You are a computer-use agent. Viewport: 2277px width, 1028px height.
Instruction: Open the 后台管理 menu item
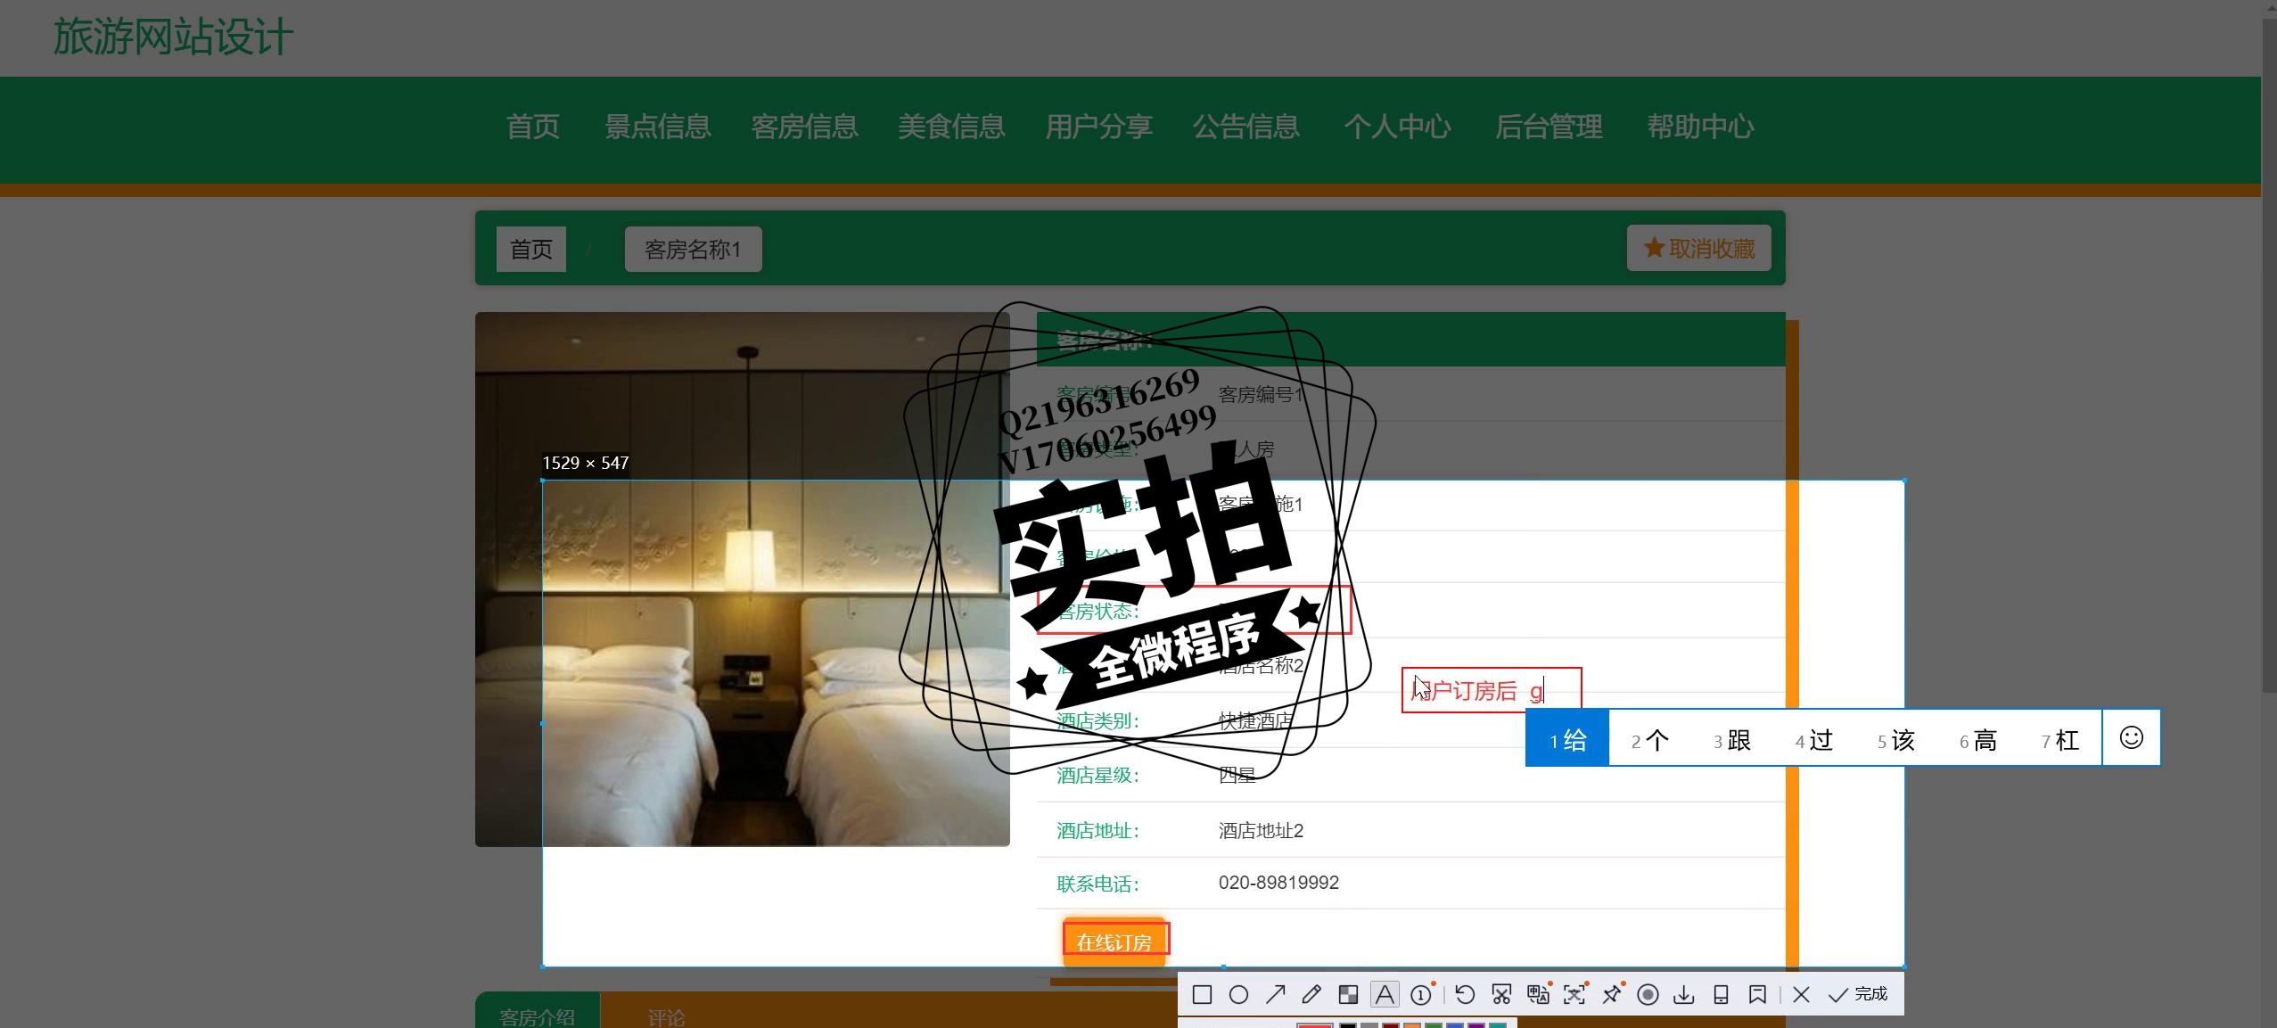[1550, 127]
